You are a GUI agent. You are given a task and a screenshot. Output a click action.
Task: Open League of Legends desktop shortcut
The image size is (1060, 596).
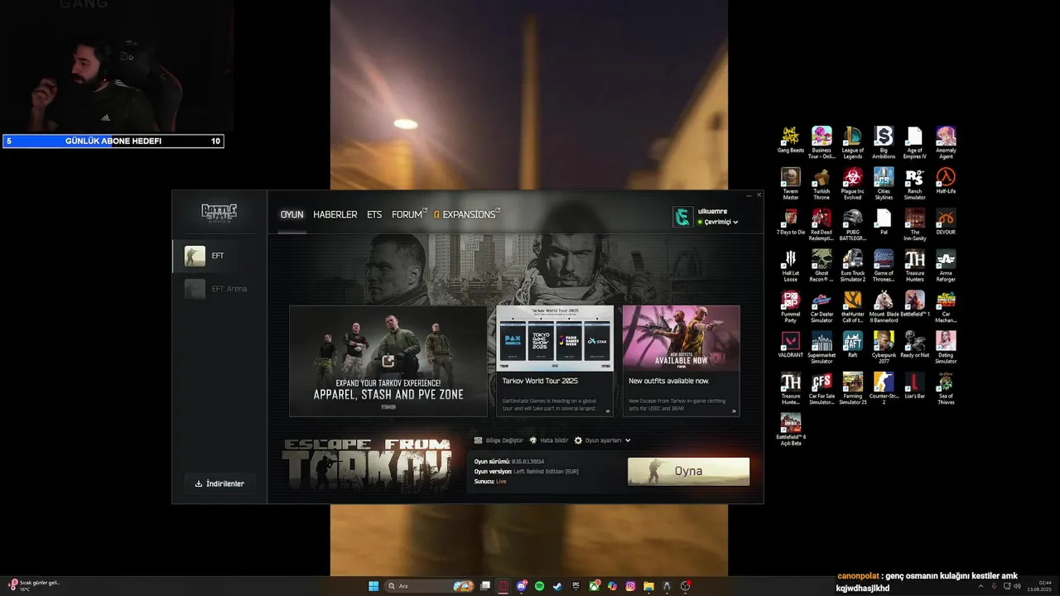point(853,142)
